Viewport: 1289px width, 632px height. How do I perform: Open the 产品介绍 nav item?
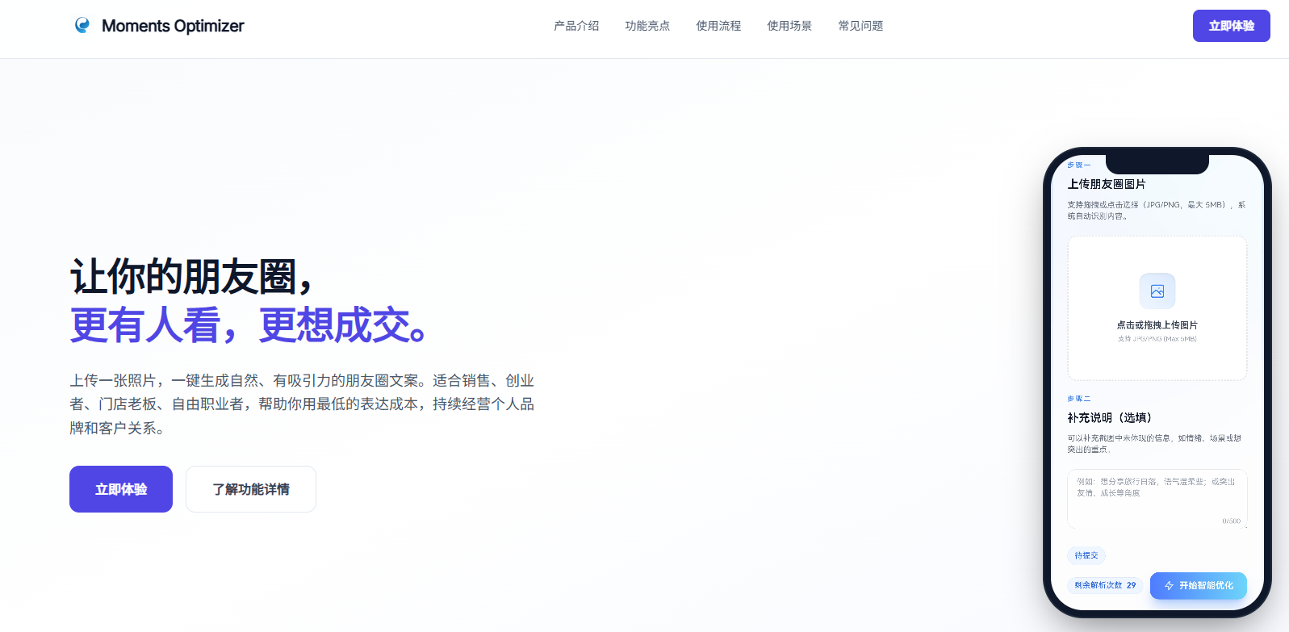click(x=576, y=26)
